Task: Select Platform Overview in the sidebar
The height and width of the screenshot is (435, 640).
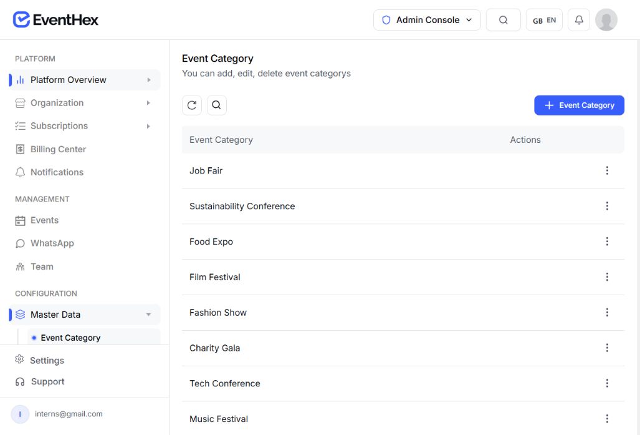Action: click(85, 80)
